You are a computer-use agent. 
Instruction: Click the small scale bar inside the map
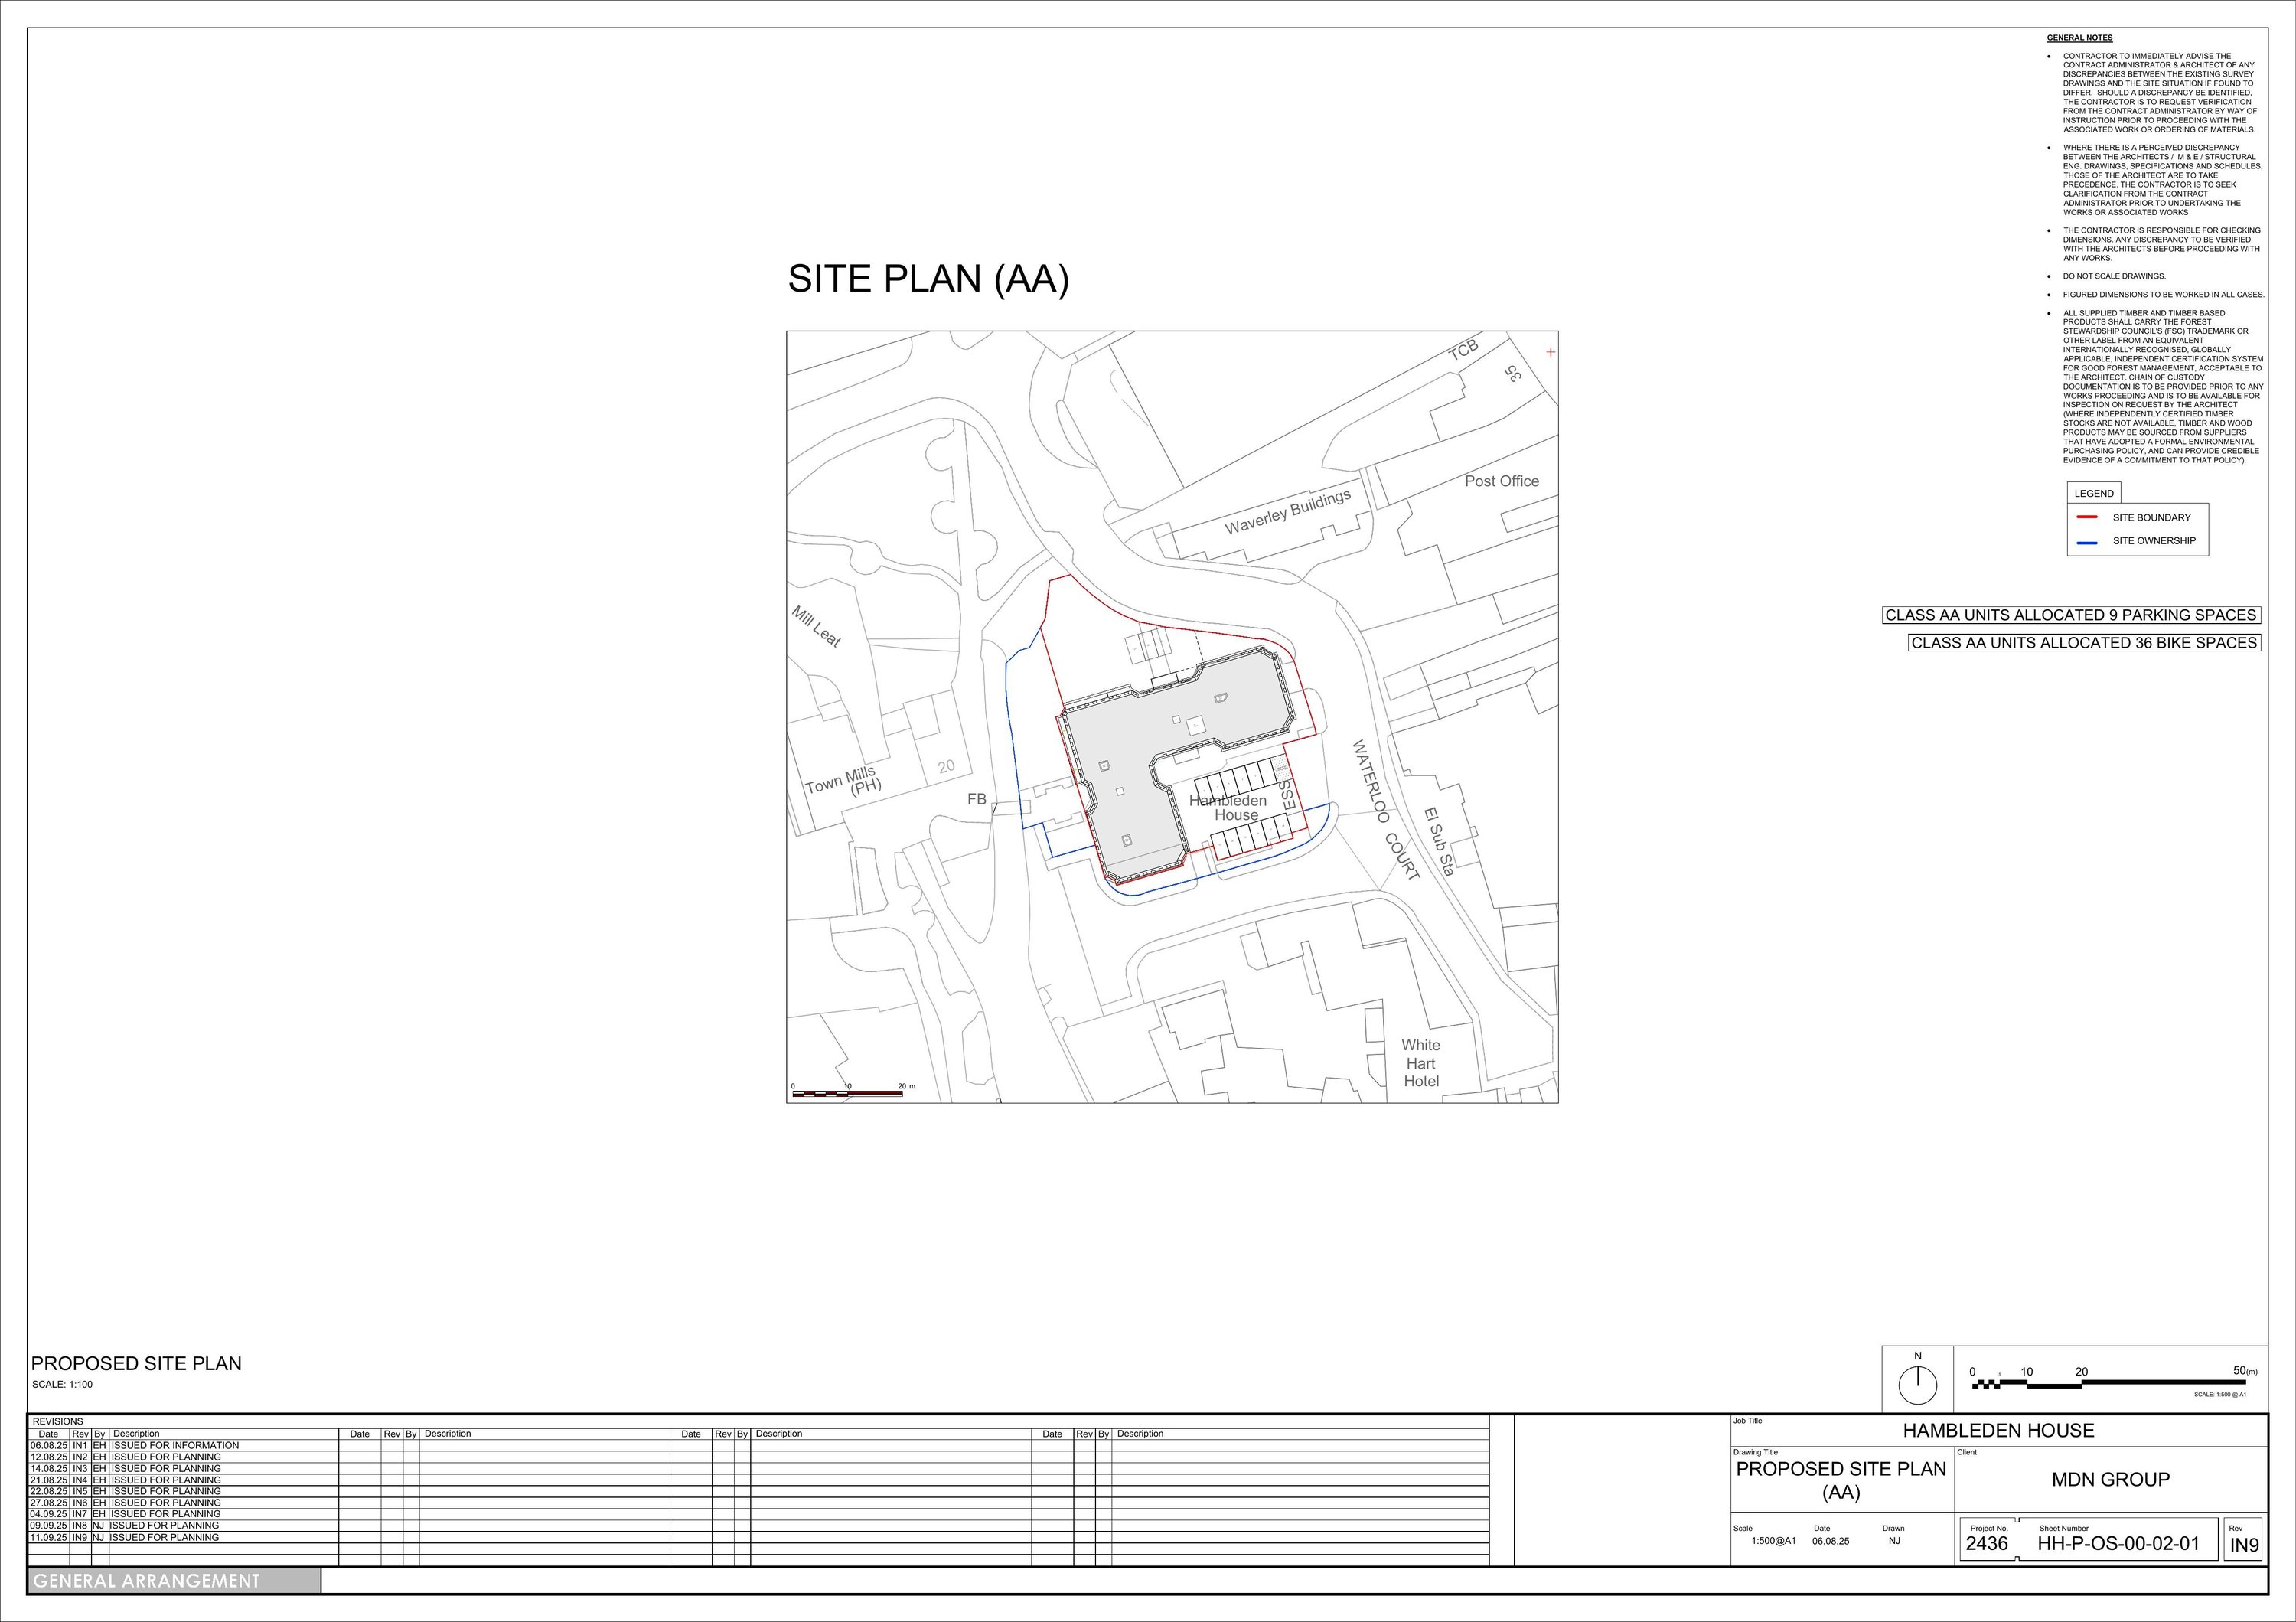point(847,1093)
